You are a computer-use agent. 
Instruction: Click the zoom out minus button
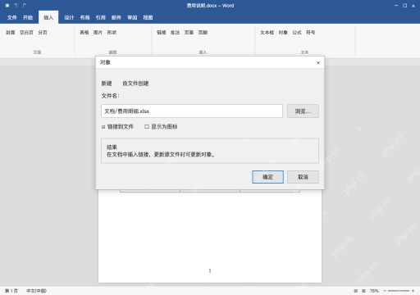(x=385, y=291)
